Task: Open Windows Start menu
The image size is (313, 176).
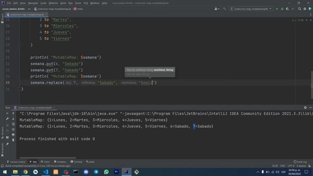Action: click(5, 172)
